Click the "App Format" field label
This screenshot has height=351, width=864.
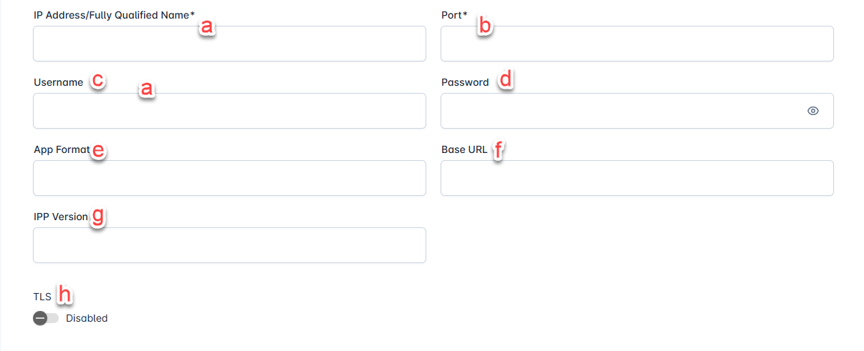click(x=62, y=149)
